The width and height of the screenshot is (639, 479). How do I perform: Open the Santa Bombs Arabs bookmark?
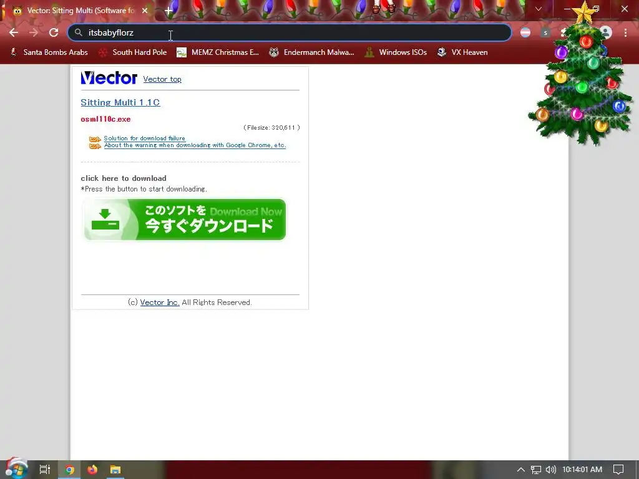(x=49, y=52)
